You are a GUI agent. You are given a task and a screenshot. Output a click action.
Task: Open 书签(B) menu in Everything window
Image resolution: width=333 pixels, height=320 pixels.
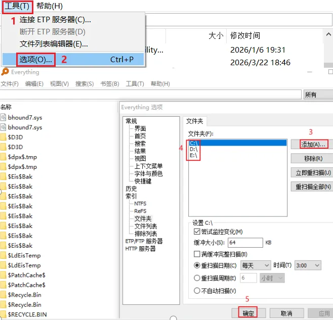click(110, 84)
